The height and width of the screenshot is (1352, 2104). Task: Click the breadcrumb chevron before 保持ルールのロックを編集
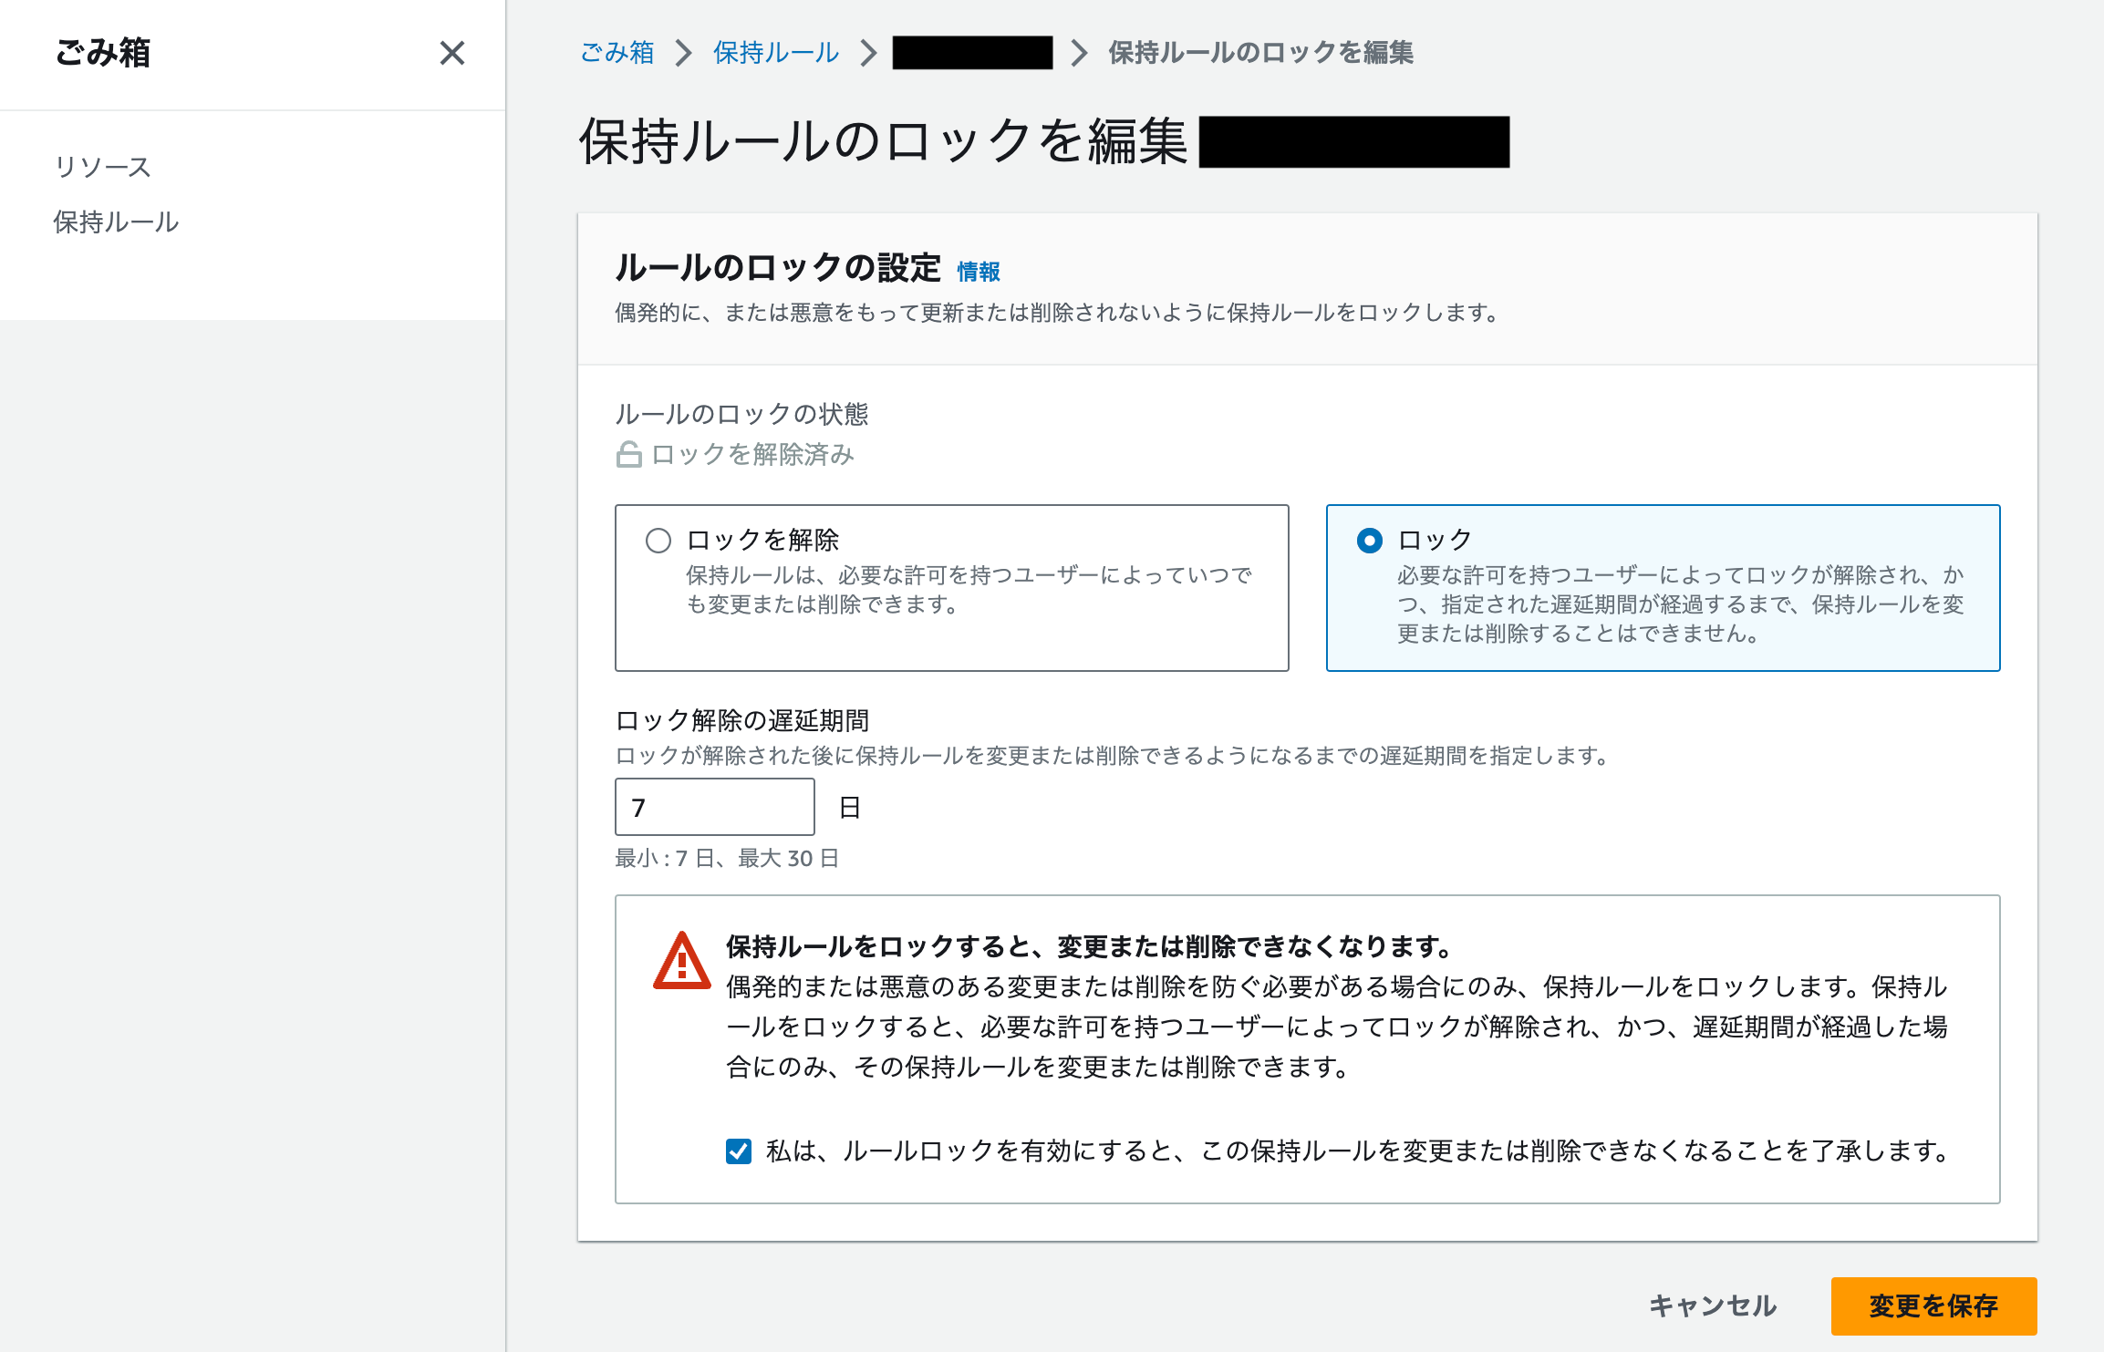pyautogui.click(x=1079, y=53)
